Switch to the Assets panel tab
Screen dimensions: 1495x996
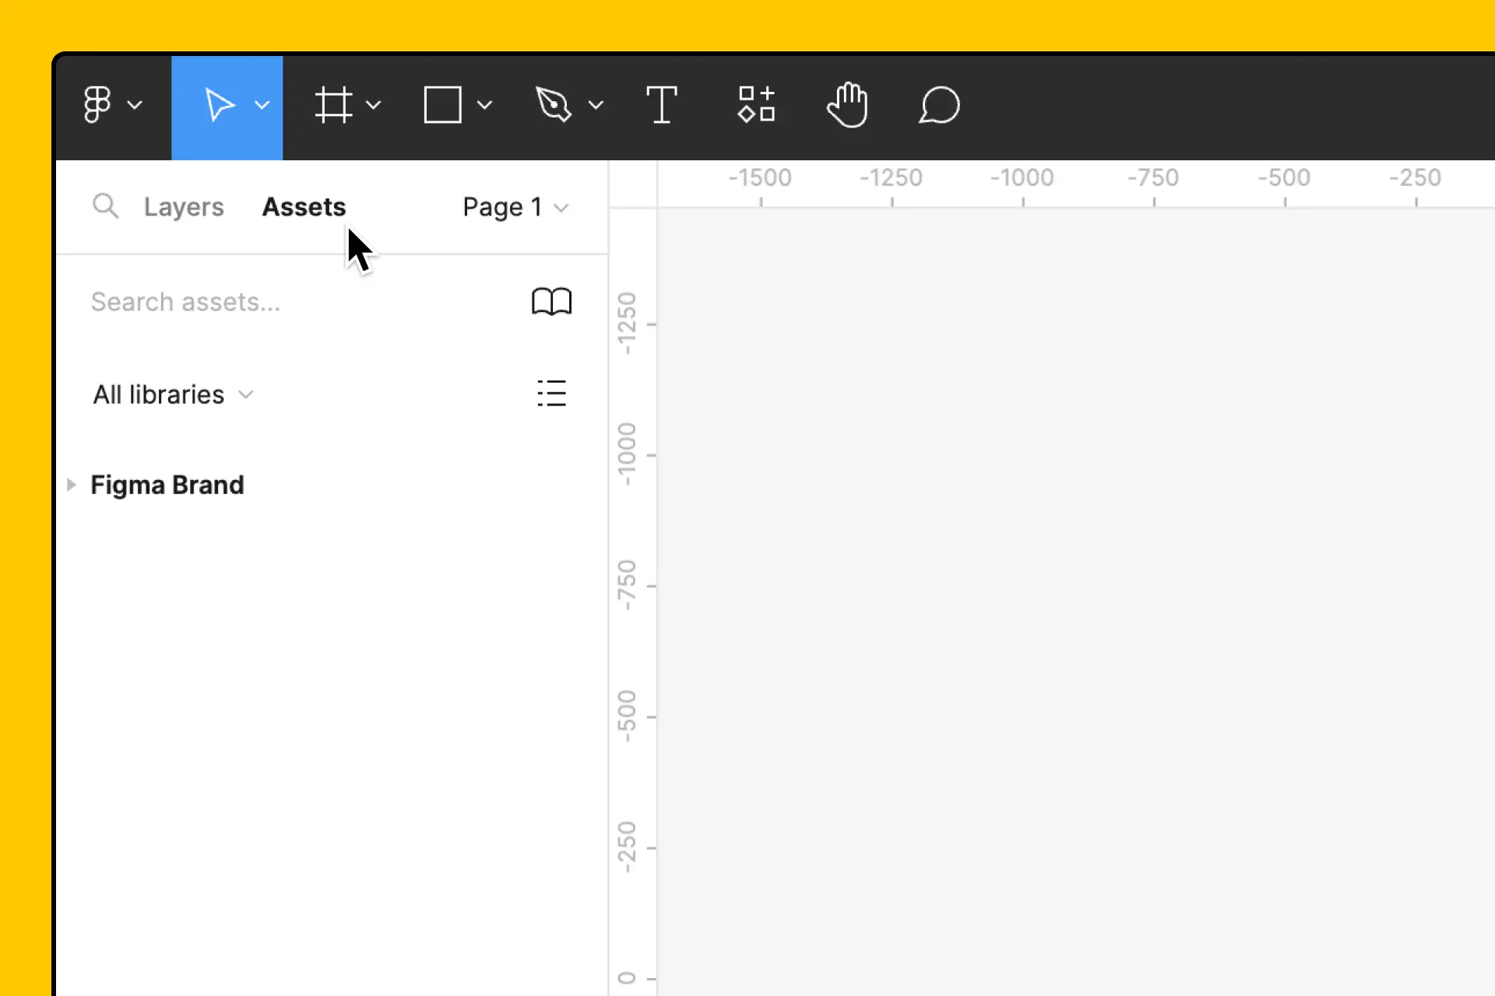[x=304, y=205]
